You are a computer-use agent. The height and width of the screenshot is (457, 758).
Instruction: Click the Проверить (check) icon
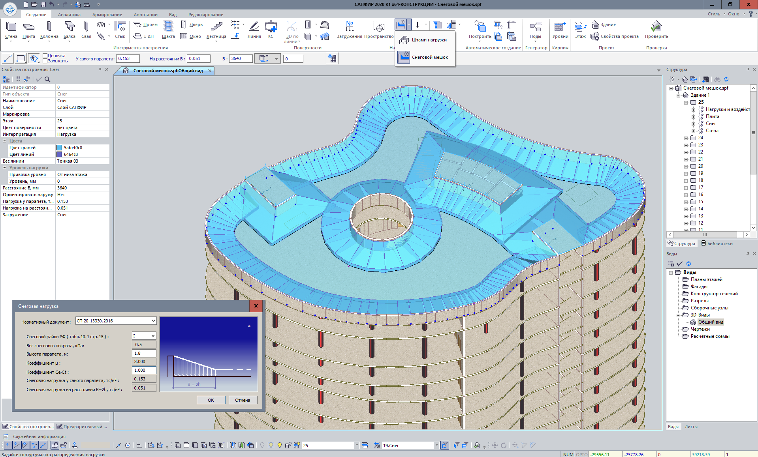656,27
